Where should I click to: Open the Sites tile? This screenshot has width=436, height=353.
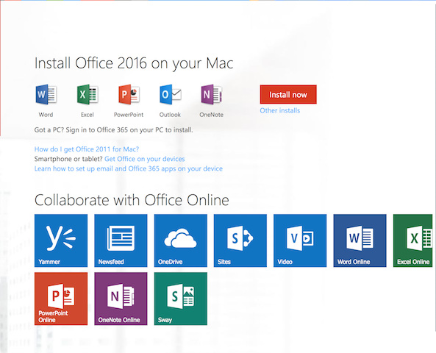[x=240, y=240]
